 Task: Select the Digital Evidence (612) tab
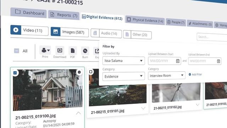[x=102, y=17]
